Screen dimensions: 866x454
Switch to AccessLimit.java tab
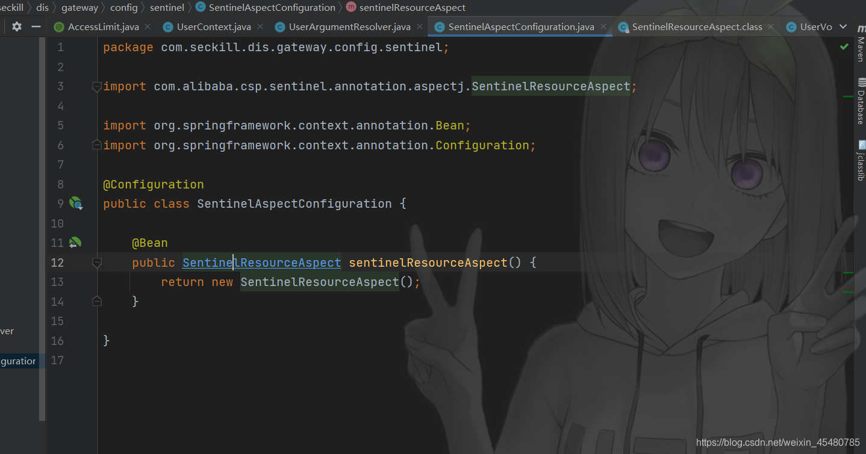click(103, 27)
